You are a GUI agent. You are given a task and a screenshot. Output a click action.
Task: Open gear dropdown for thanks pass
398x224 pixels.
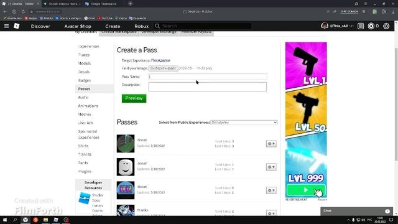coord(271,213)
